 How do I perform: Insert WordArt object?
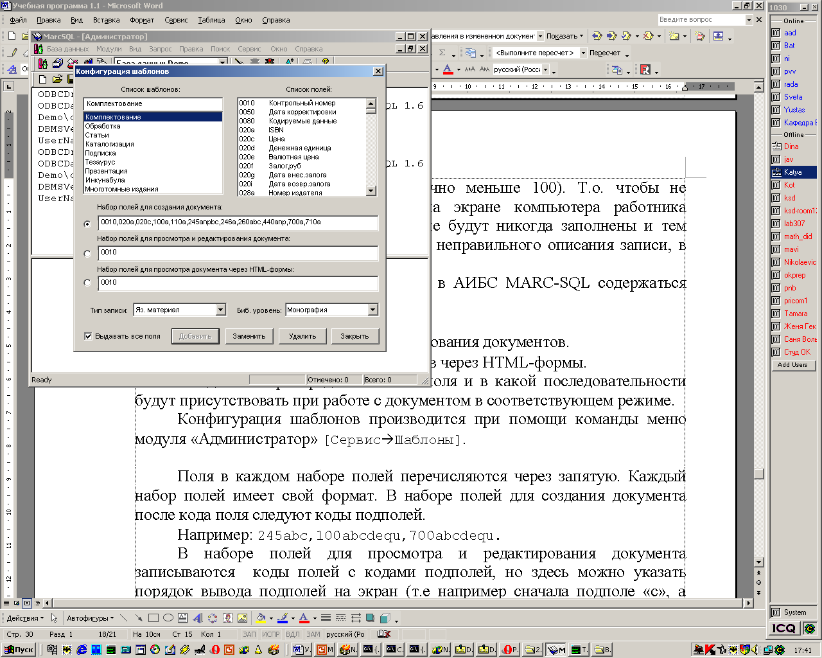coord(198,618)
